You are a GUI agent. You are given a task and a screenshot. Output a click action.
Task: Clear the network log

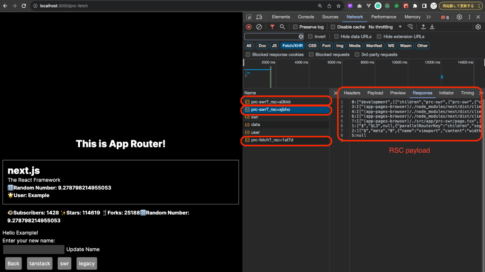tap(259, 27)
